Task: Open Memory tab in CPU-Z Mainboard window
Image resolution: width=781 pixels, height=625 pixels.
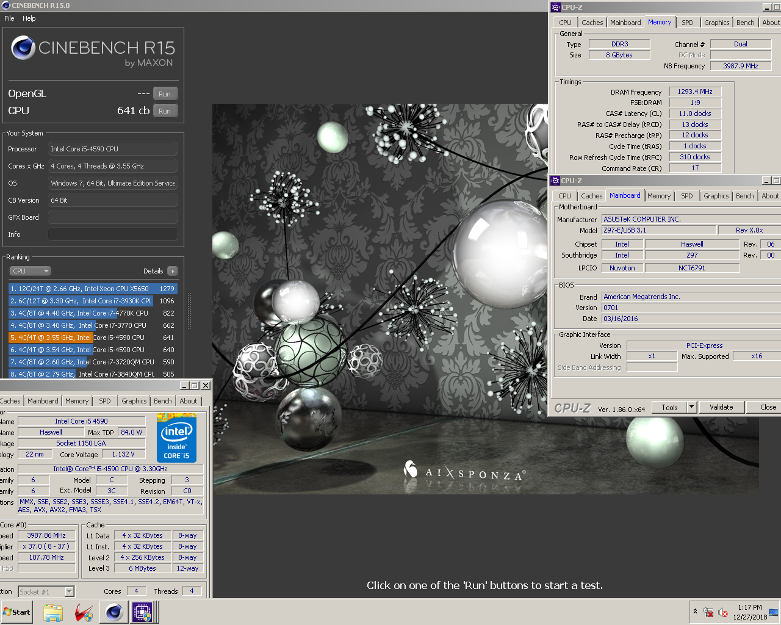Action: tap(659, 196)
